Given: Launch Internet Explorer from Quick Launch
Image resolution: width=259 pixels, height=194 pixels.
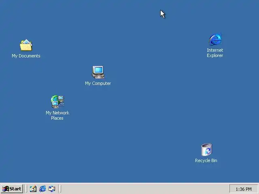Looking at the screenshot, I should tap(42, 189).
